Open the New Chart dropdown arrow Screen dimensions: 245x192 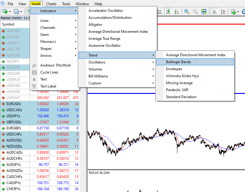10,11
